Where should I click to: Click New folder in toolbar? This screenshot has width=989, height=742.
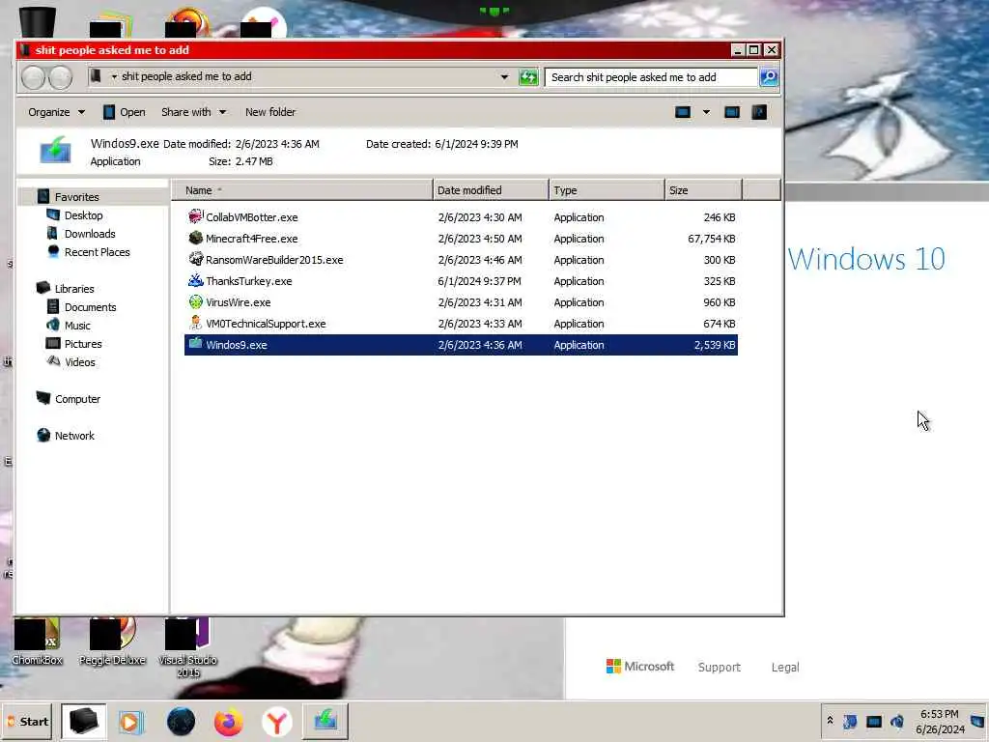[270, 112]
